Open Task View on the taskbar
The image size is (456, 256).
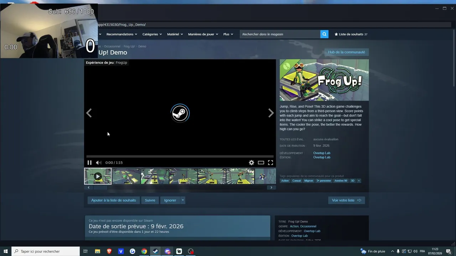click(85, 251)
